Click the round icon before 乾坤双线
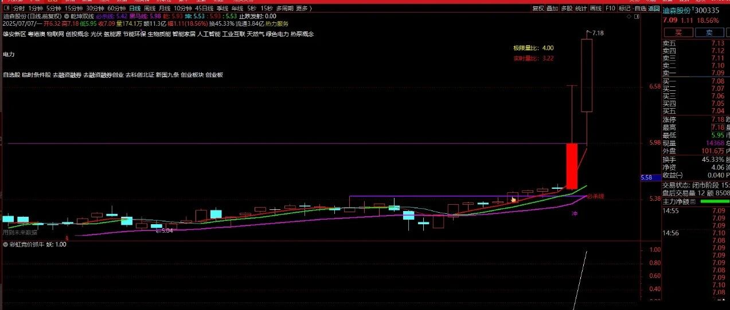The height and width of the screenshot is (310, 730). 66,17
